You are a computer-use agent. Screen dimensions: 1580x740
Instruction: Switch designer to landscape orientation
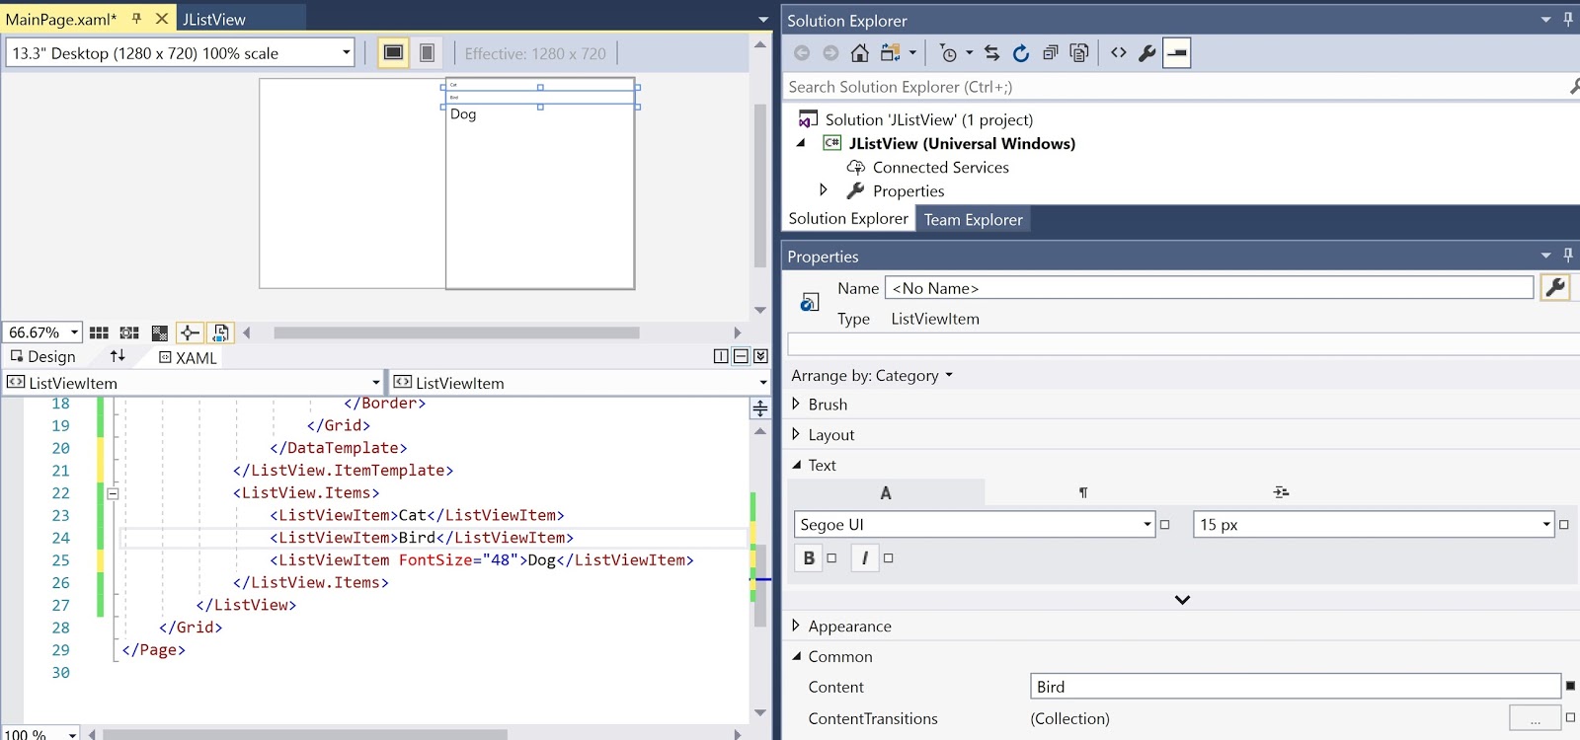(393, 52)
